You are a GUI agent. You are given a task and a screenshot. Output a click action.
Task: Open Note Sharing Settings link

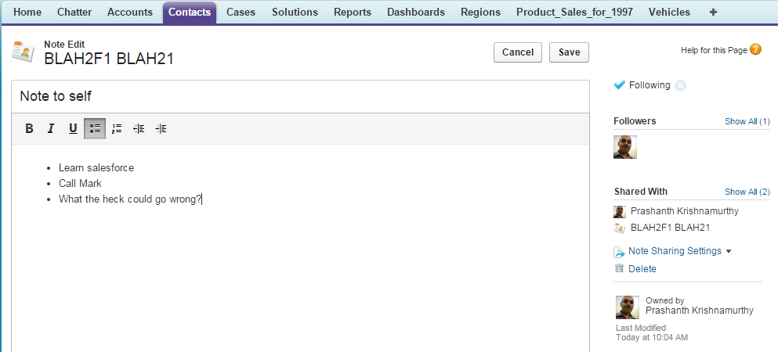pos(675,251)
